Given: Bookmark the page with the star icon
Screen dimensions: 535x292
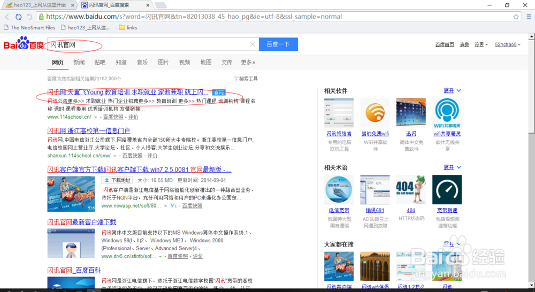Looking at the screenshot, I should point(516,17).
